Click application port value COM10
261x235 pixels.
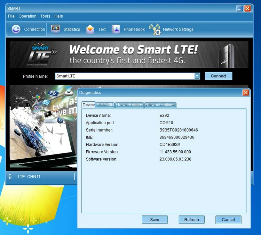[166, 123]
